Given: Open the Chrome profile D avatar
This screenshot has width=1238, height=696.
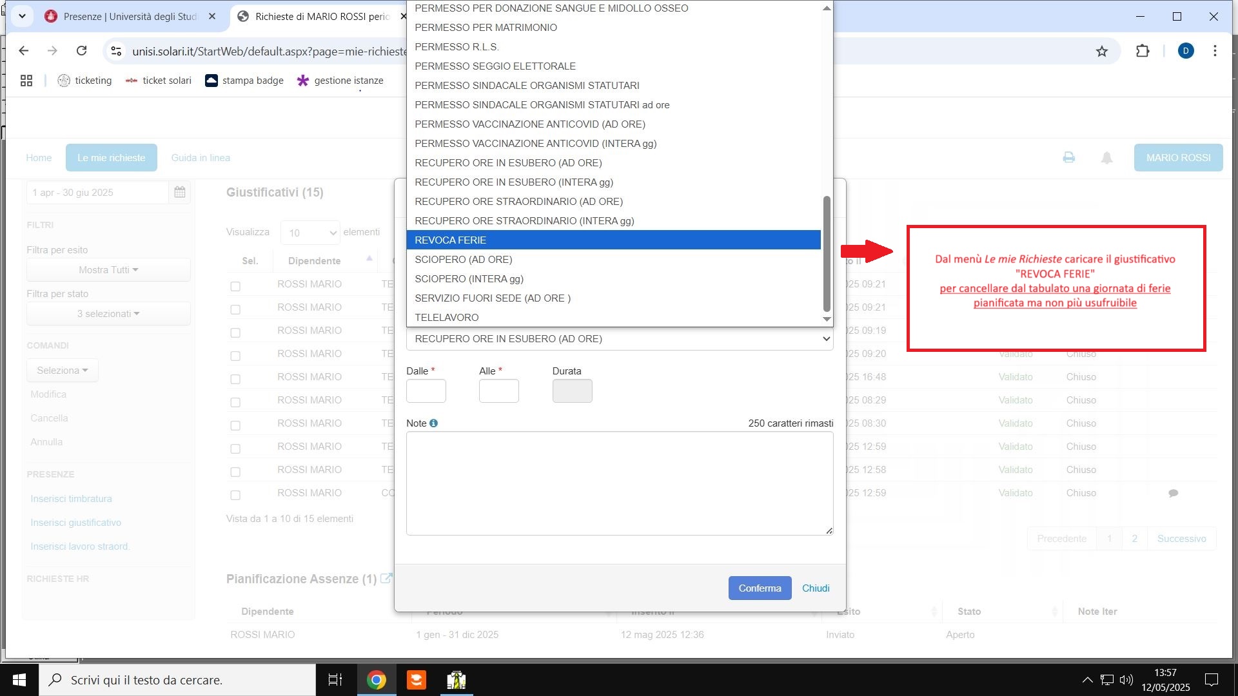Looking at the screenshot, I should point(1186,51).
